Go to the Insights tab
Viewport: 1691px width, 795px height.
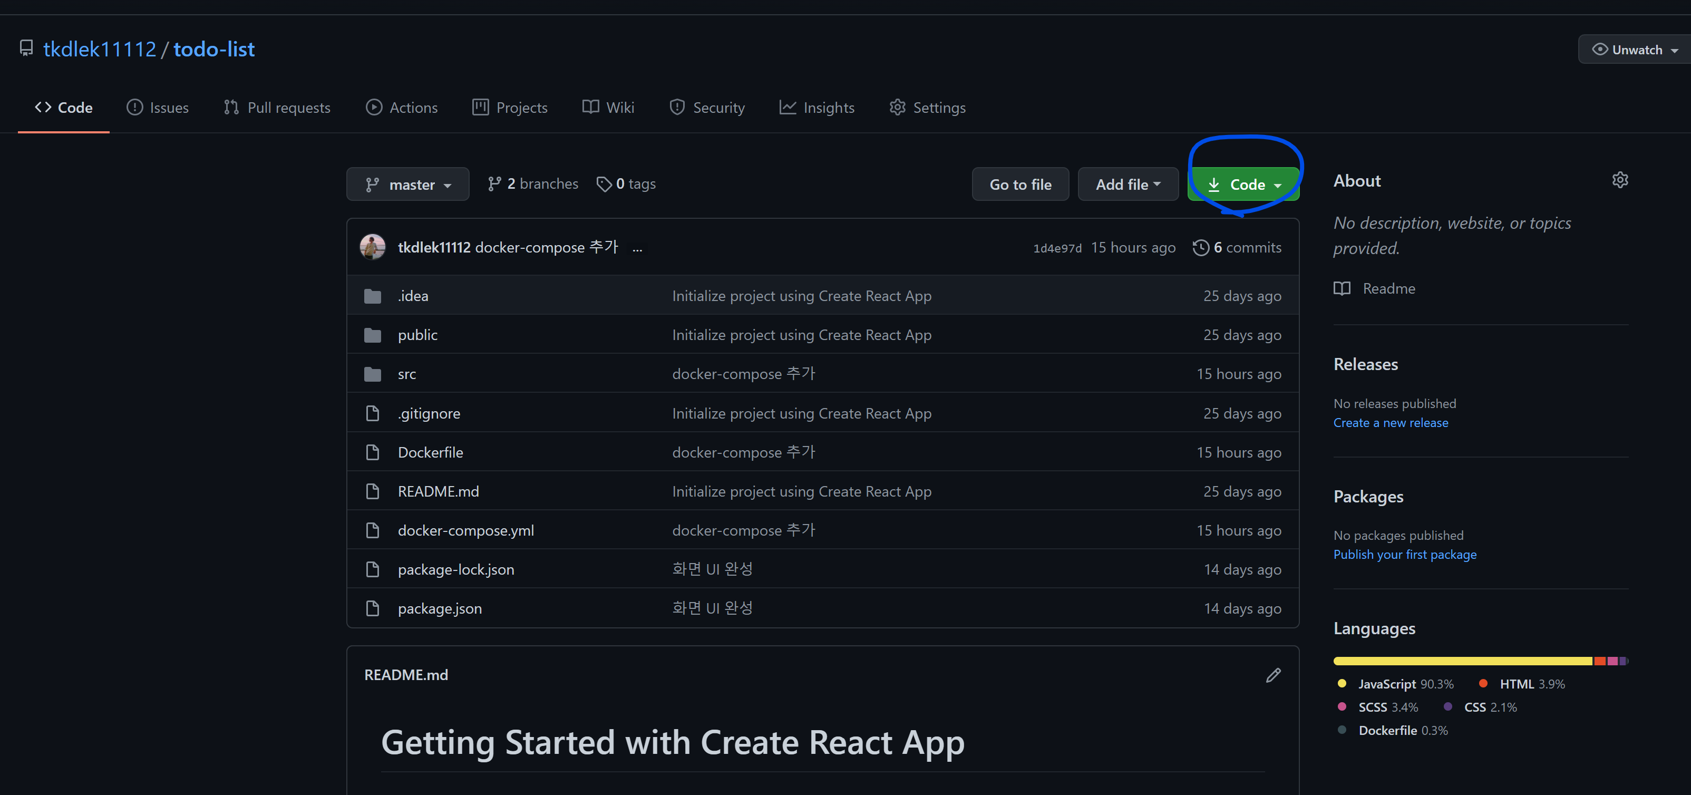point(817,108)
